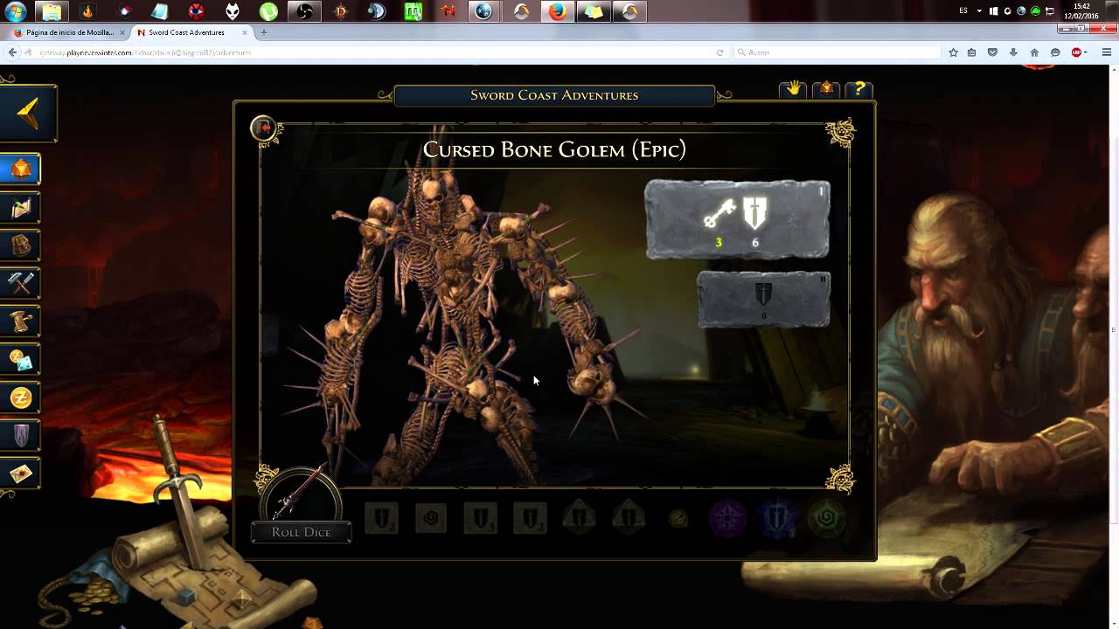Go to Firefox home page icon
The height and width of the screenshot is (629, 1119).
coord(1034,52)
